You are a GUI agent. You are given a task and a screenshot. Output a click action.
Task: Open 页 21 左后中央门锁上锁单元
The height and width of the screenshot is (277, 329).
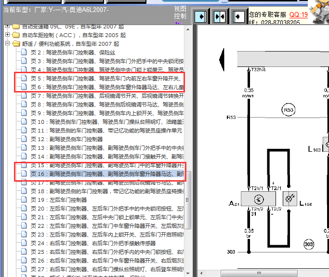107,217
